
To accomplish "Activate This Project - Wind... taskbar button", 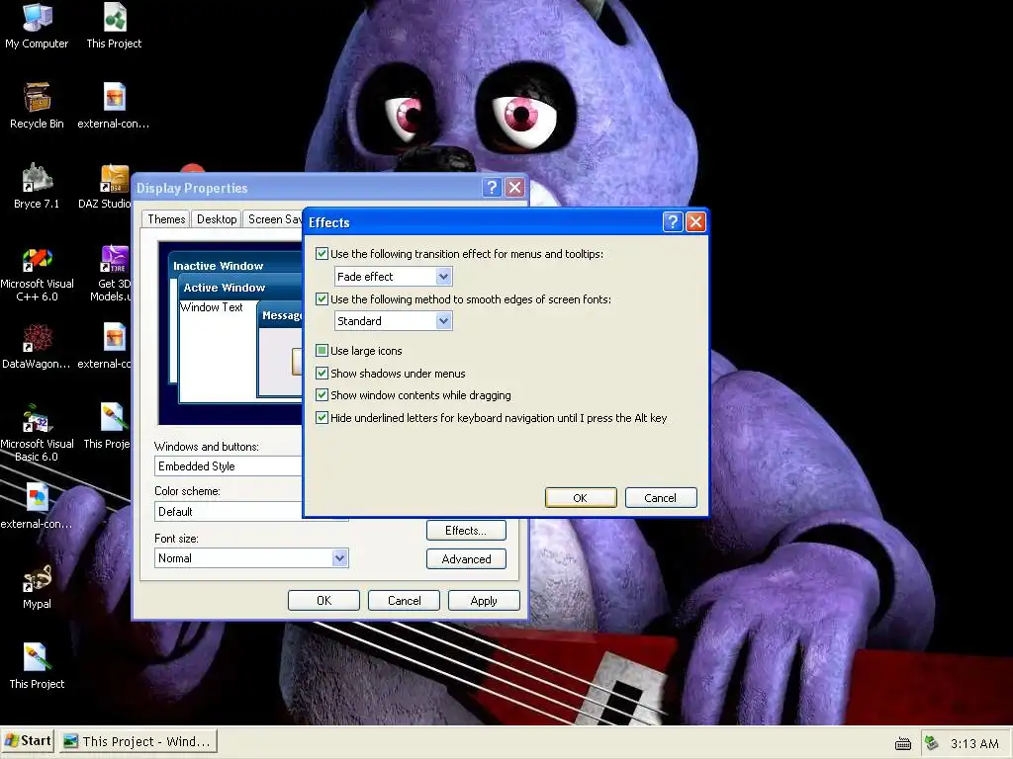I will pos(138,741).
